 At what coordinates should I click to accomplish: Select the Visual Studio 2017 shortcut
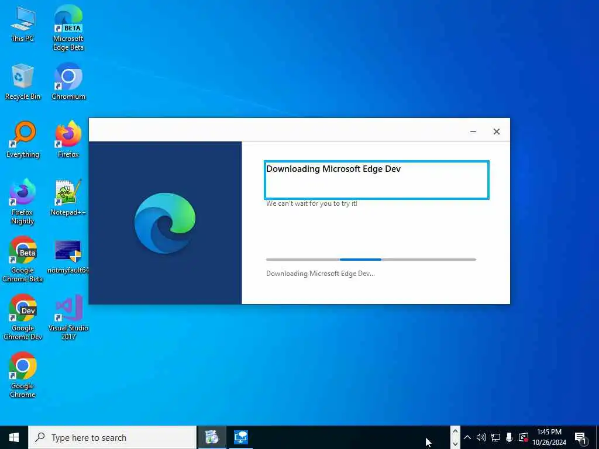point(68,317)
